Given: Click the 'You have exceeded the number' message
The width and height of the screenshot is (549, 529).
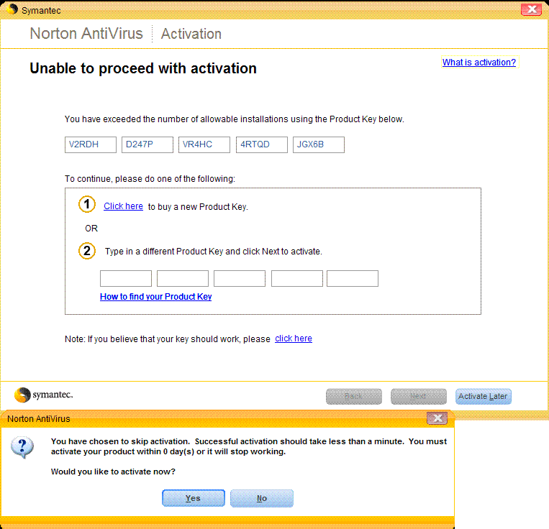Looking at the screenshot, I should (235, 119).
